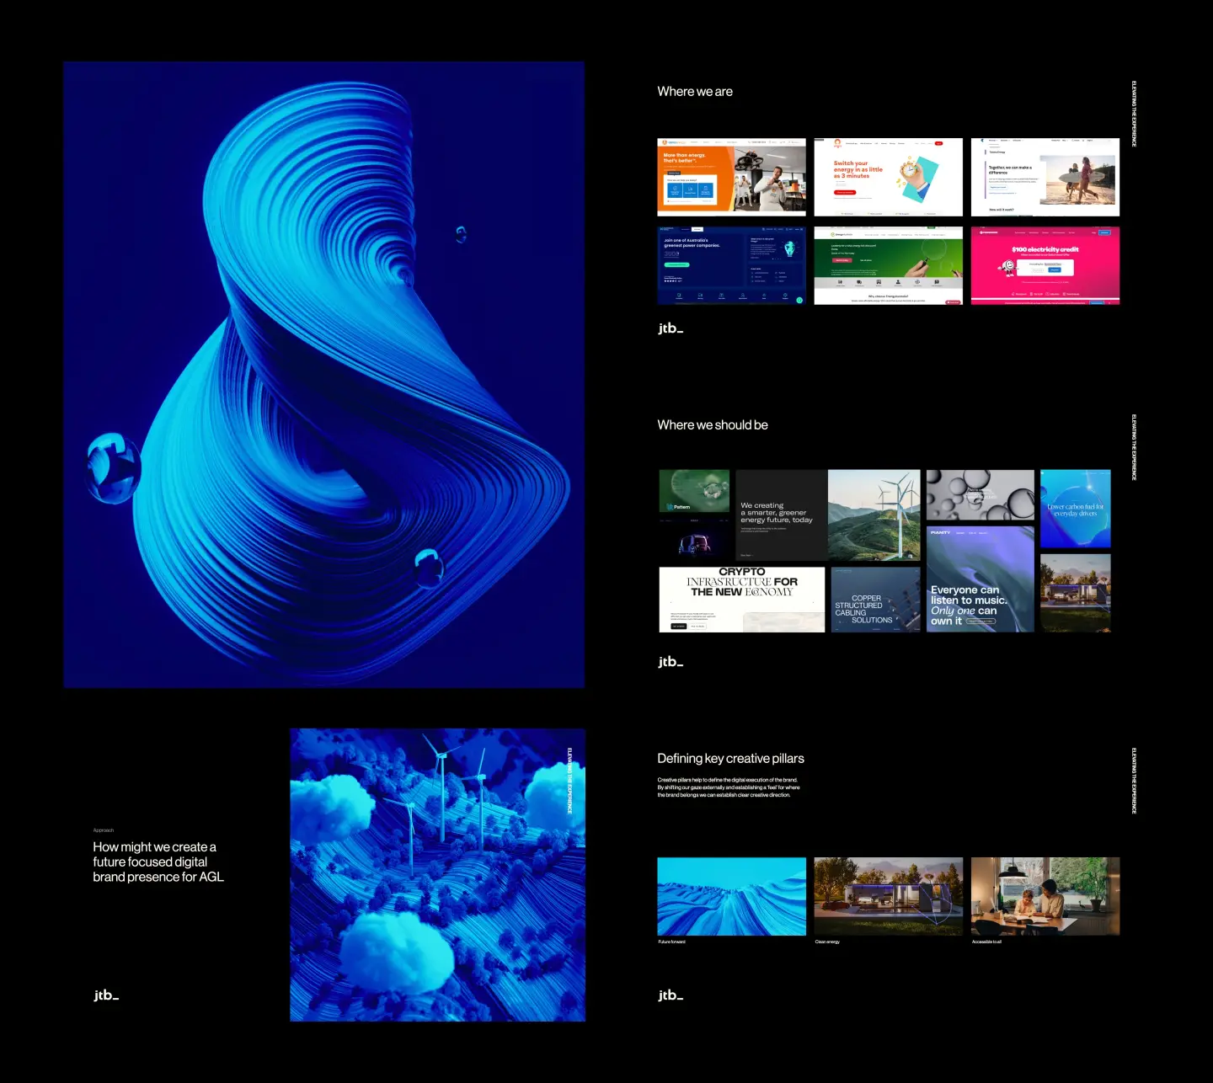Click the 'Crypto Infrastructure' reference thumbnail
This screenshot has height=1083, width=1213.
(741, 600)
